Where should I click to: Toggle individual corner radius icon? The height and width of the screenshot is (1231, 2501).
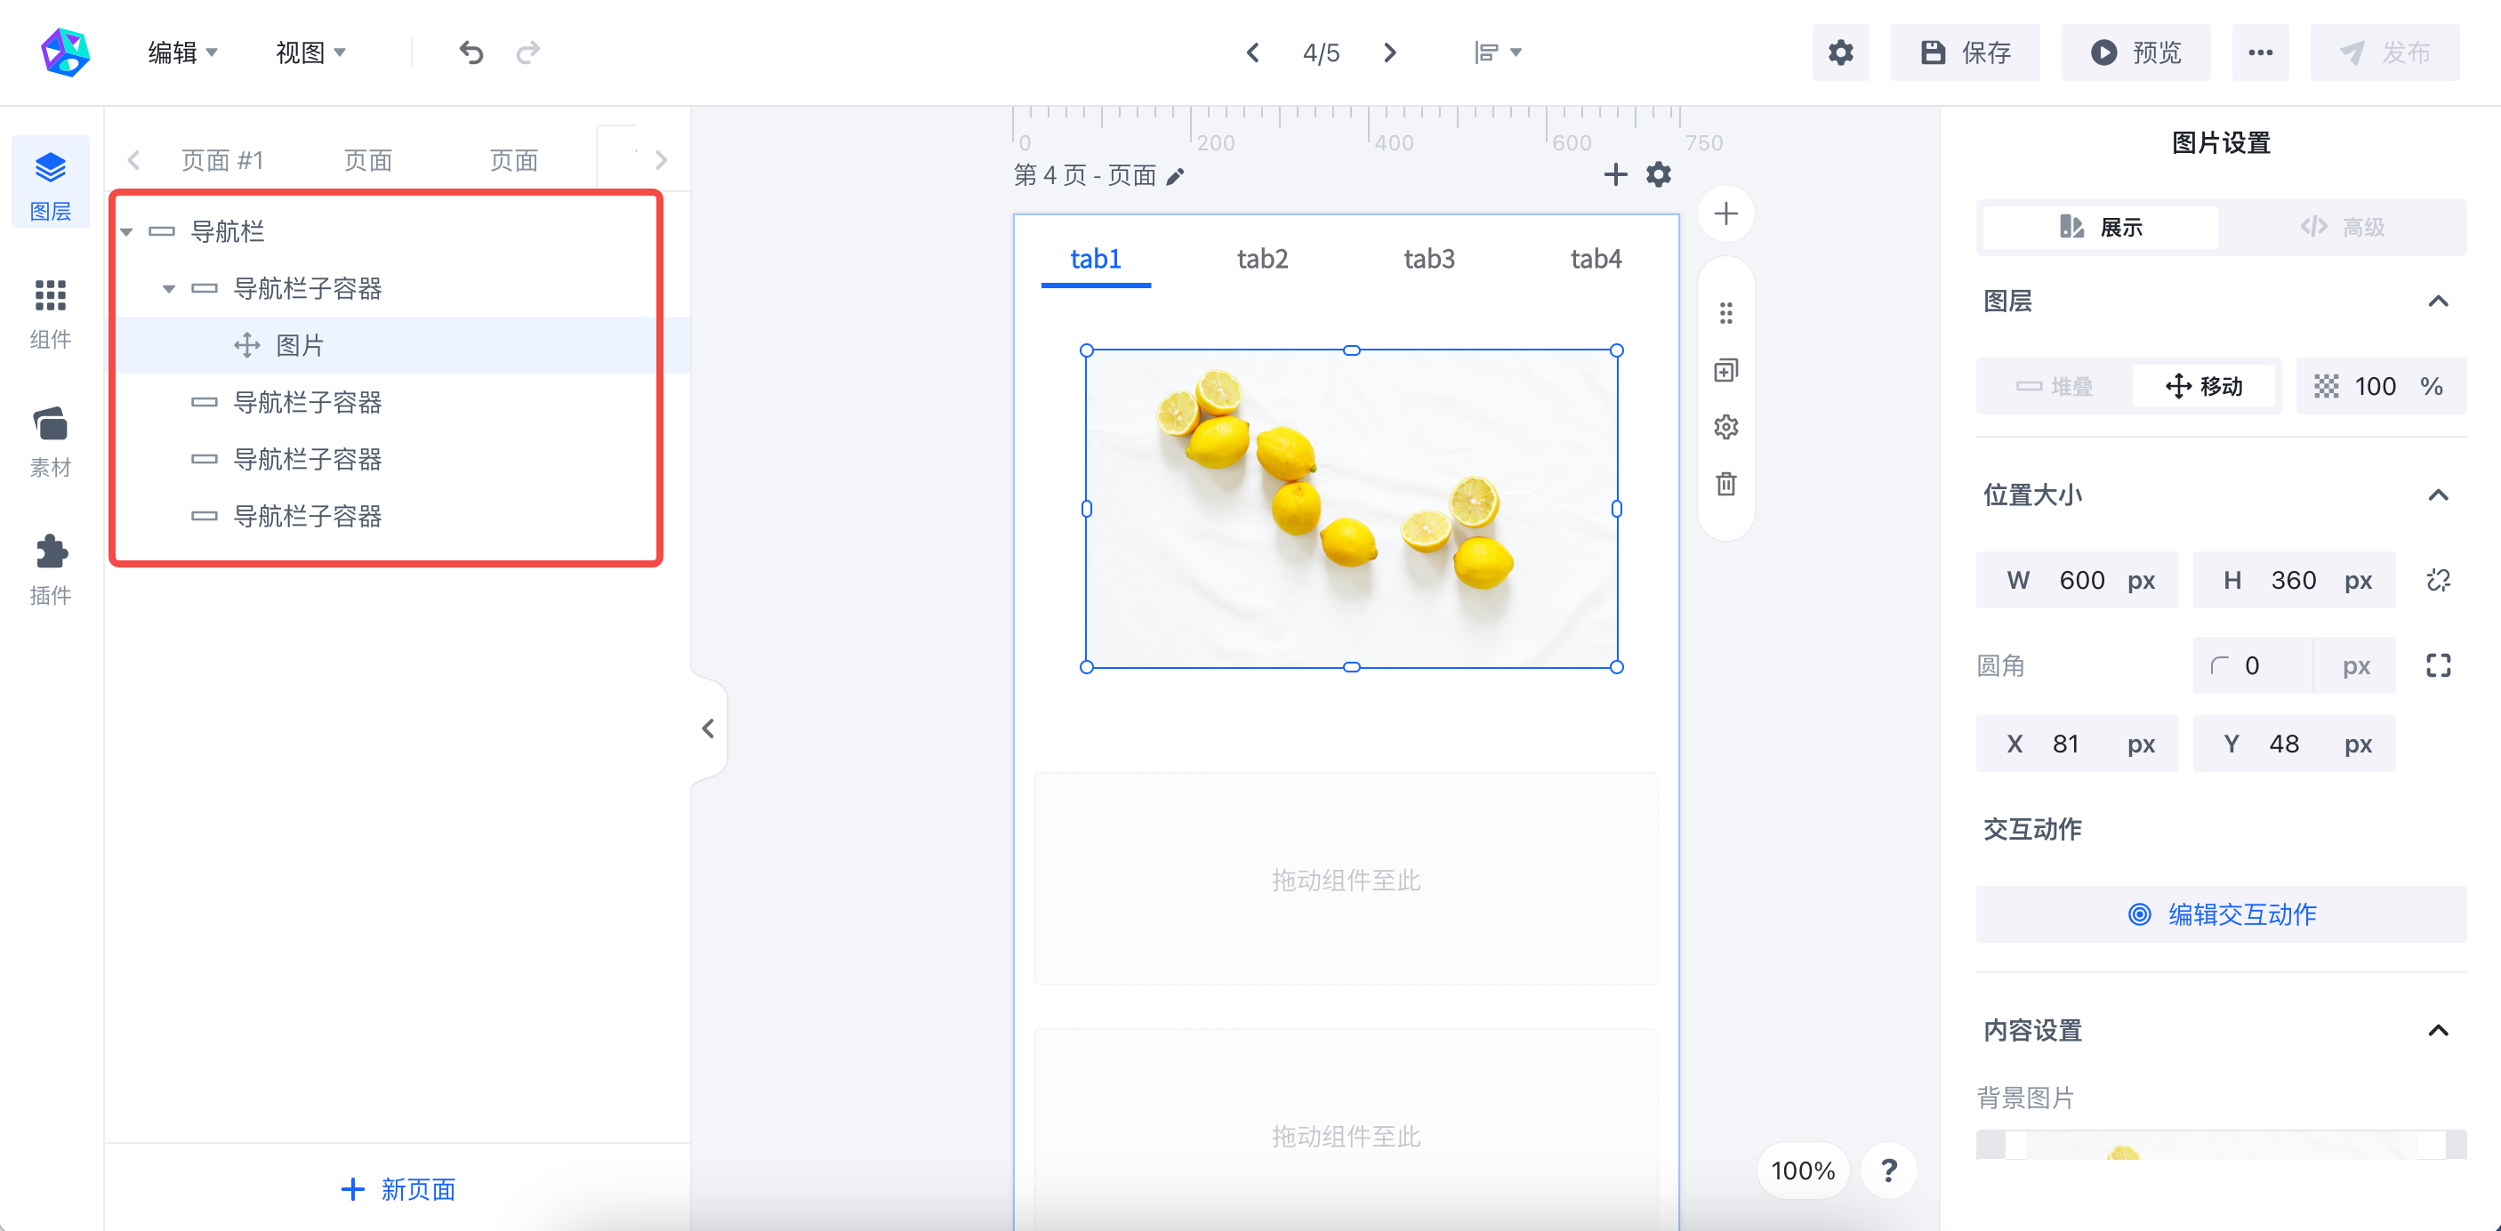click(x=2438, y=665)
